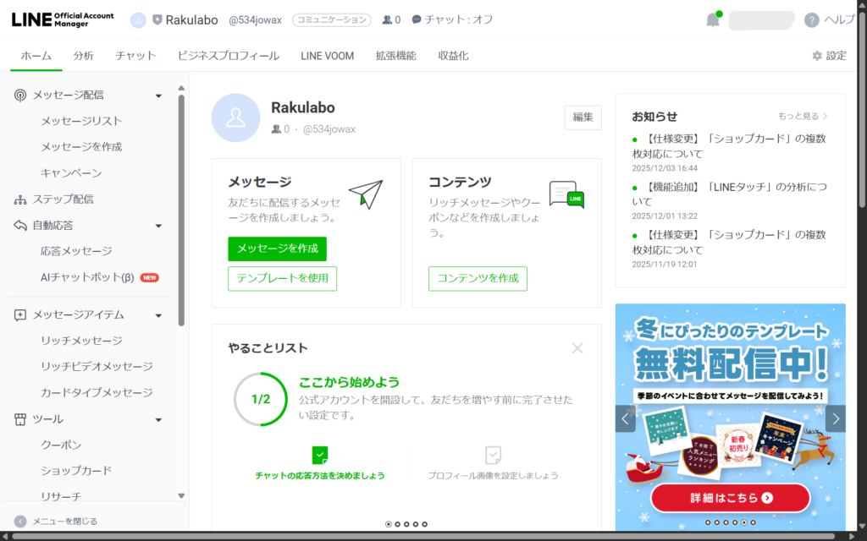Advance banner with right arrow
Image resolution: width=867 pixels, height=541 pixels.
click(835, 418)
